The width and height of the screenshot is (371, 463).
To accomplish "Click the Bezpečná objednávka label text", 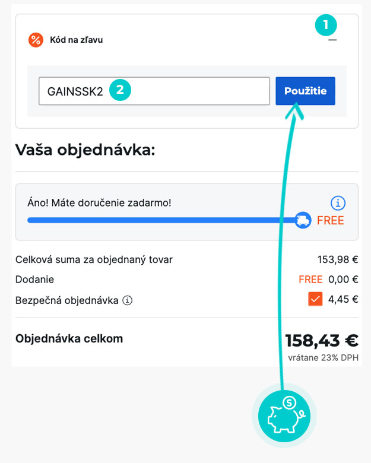I will (x=66, y=300).
